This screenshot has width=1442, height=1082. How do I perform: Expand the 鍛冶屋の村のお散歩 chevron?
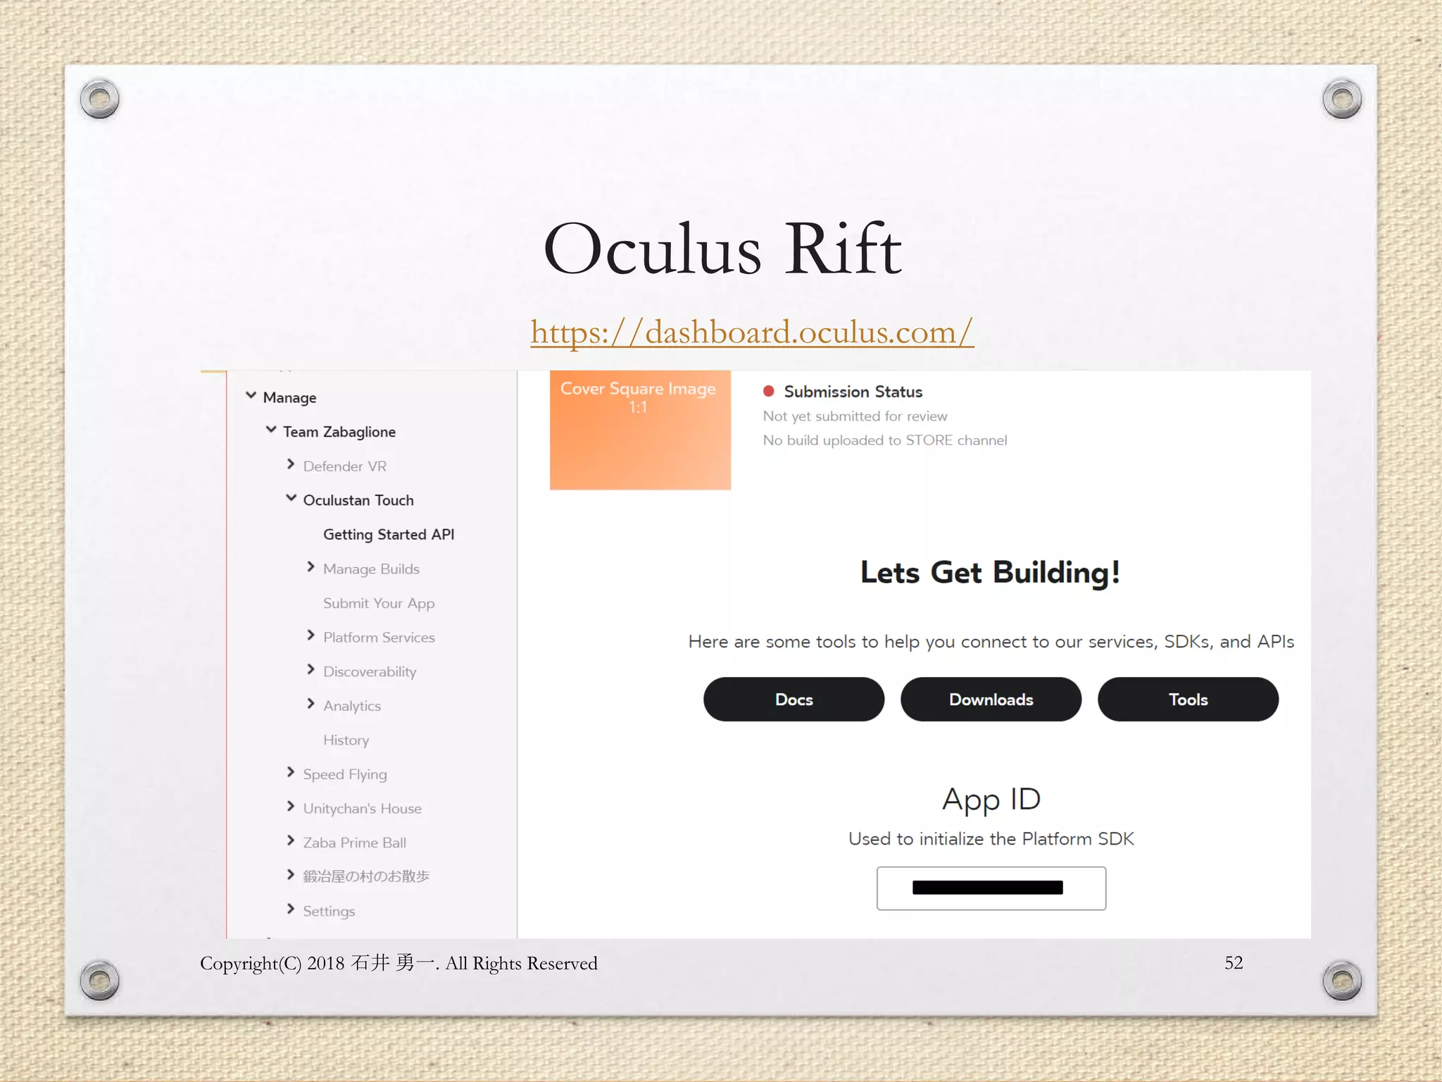[291, 875]
